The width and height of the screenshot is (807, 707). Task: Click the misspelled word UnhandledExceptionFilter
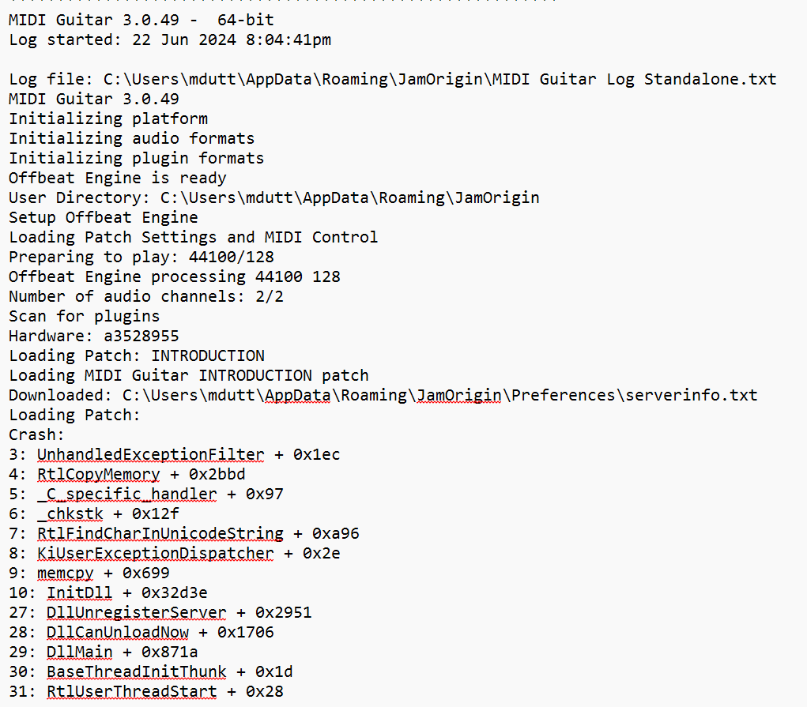point(150,454)
